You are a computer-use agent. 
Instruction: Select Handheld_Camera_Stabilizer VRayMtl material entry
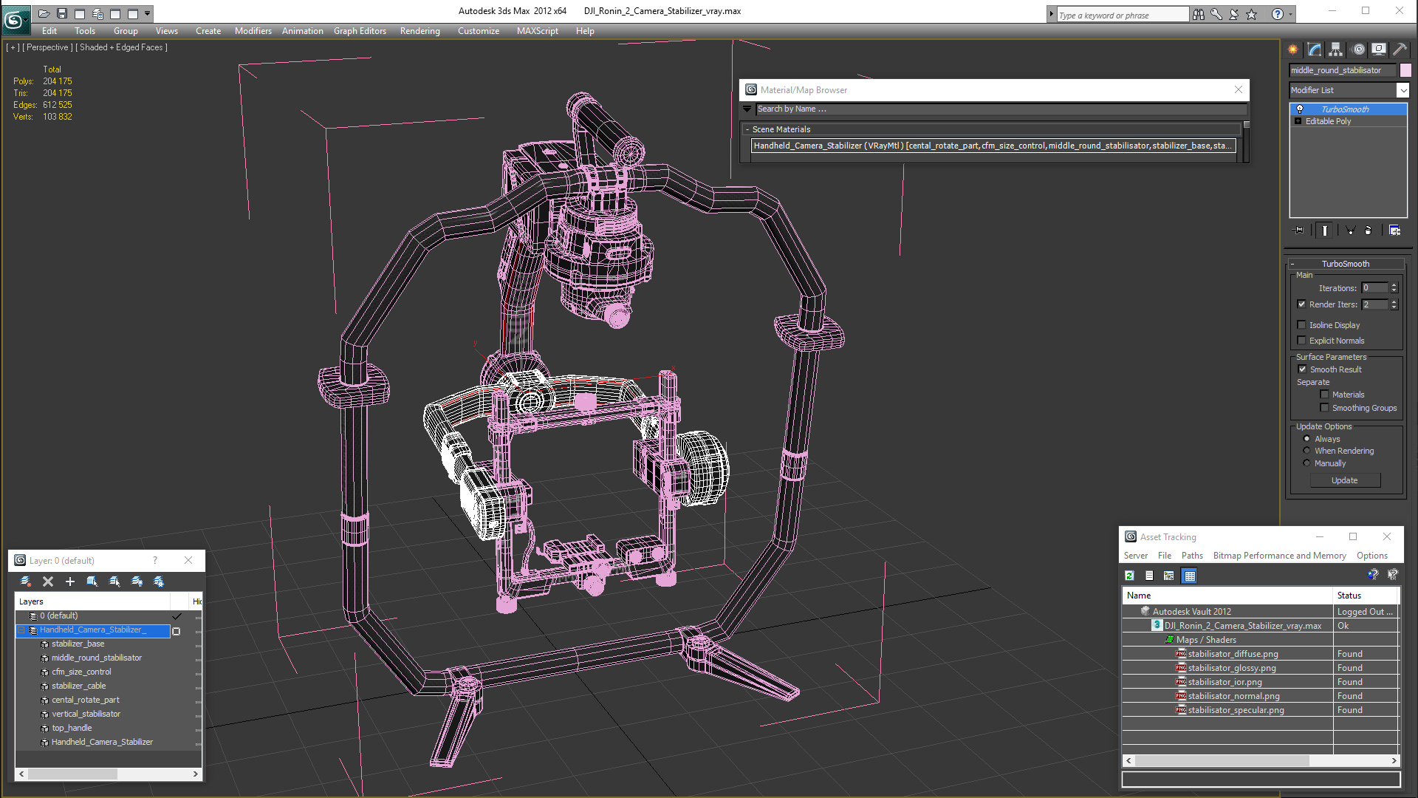coord(993,146)
